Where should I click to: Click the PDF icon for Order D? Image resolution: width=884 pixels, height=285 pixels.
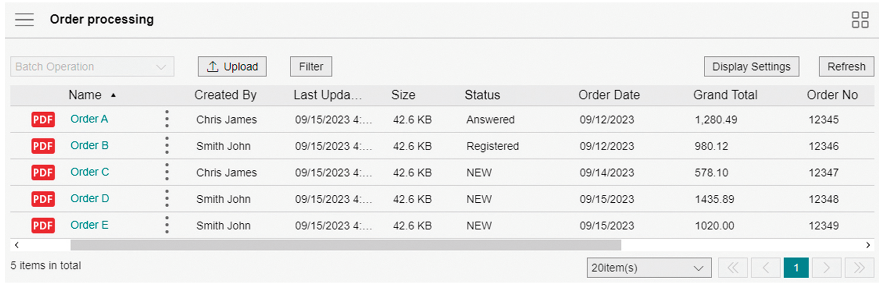(x=43, y=199)
